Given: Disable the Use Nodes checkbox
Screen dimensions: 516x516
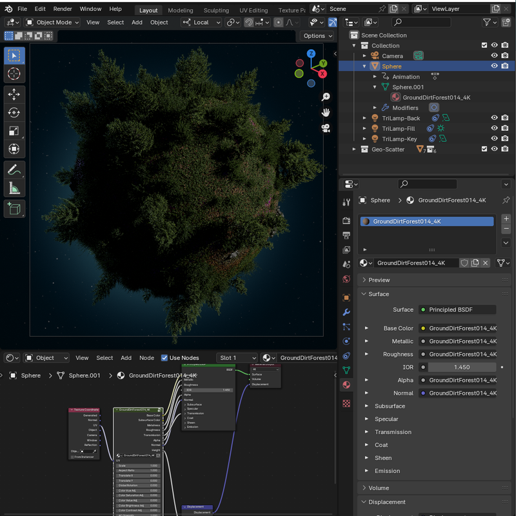Looking at the screenshot, I should coord(164,358).
